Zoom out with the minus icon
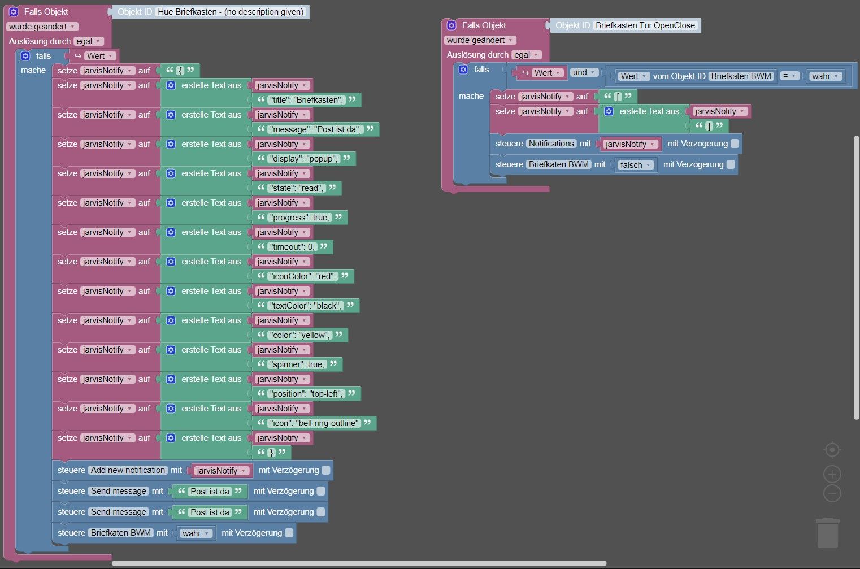The height and width of the screenshot is (569, 860). pyautogui.click(x=832, y=493)
